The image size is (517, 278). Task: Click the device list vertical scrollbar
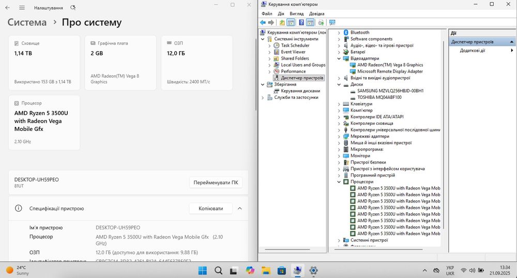coord(444,135)
